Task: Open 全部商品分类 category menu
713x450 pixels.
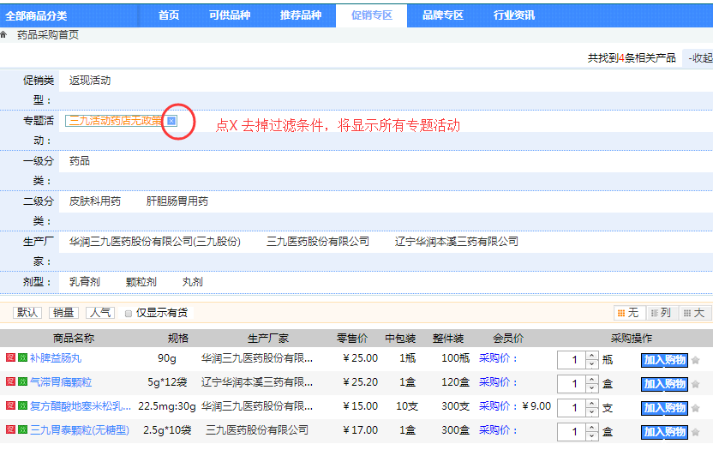Action: pyautogui.click(x=36, y=16)
